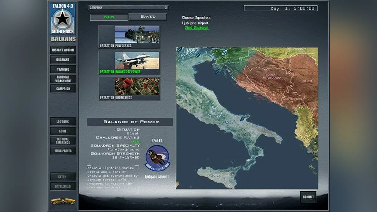Click the Falcon 4.0 Allied Force logo
The image size is (377, 212).
pos(63,19)
